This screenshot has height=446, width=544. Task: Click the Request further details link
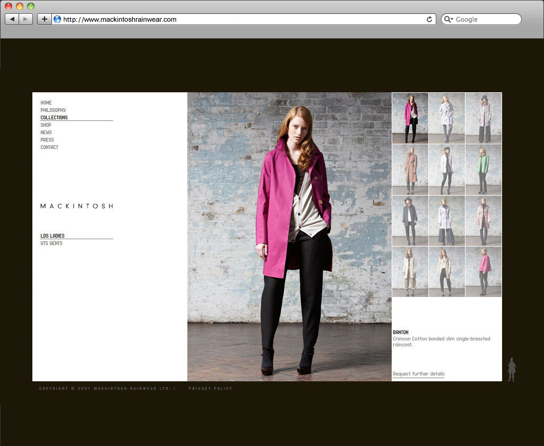pyautogui.click(x=418, y=374)
